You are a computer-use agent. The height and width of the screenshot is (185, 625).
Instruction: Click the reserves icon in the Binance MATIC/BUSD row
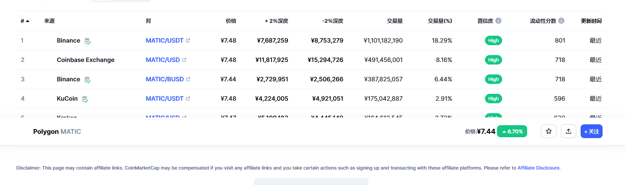[x=87, y=80]
